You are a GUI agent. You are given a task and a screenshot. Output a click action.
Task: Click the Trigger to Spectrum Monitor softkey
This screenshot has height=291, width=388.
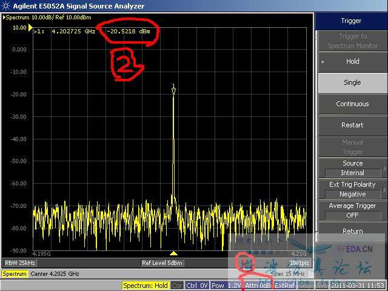click(x=352, y=41)
